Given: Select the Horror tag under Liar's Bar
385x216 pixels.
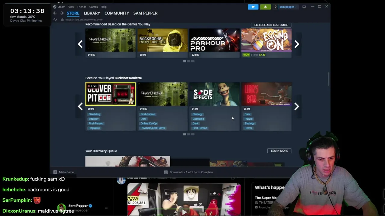Looking at the screenshot, I should click(248, 128).
